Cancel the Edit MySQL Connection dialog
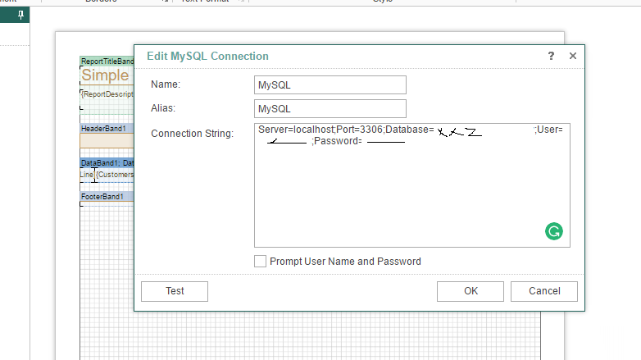 (544, 291)
